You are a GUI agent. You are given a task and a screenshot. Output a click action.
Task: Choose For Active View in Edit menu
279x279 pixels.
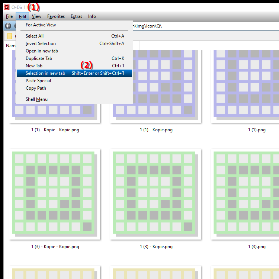(74, 25)
